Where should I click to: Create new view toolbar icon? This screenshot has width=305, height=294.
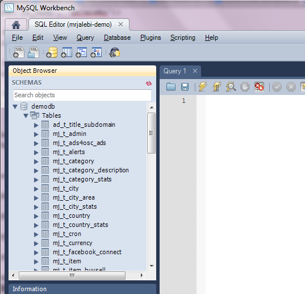[81, 52]
